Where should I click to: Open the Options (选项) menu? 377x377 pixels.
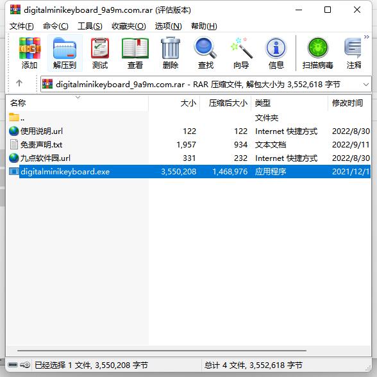coord(168,26)
